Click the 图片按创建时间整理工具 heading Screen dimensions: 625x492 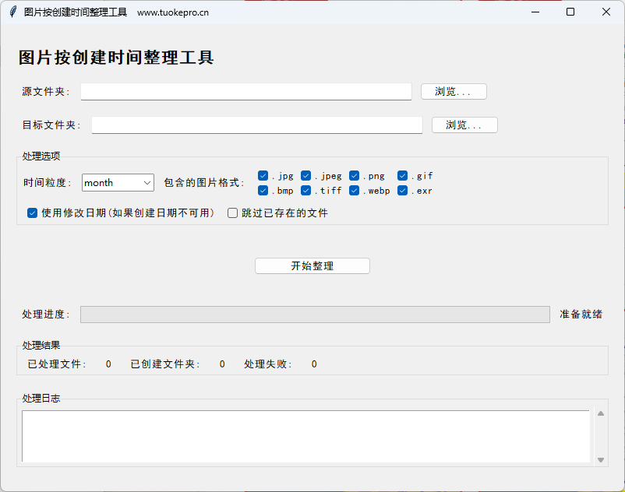(116, 58)
